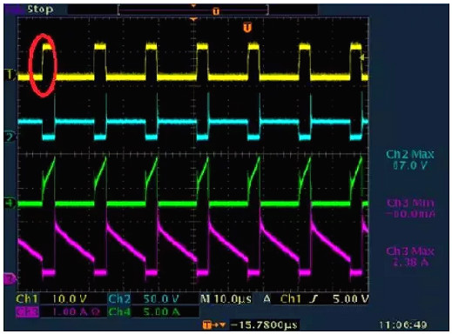Click the red circled rising edge
Viewport: 452px width, 334px height.
pos(43,64)
